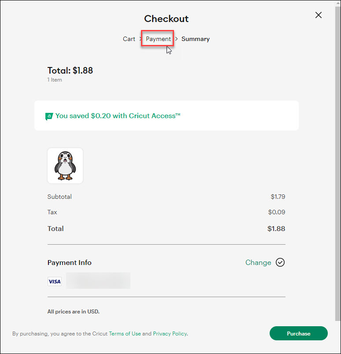Close the Checkout dialog
Image resolution: width=341 pixels, height=354 pixels.
319,15
